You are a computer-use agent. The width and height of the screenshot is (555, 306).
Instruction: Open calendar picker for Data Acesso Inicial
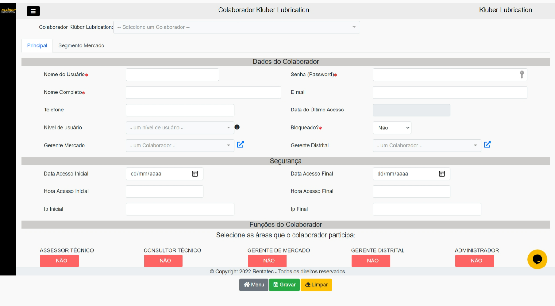(x=195, y=174)
